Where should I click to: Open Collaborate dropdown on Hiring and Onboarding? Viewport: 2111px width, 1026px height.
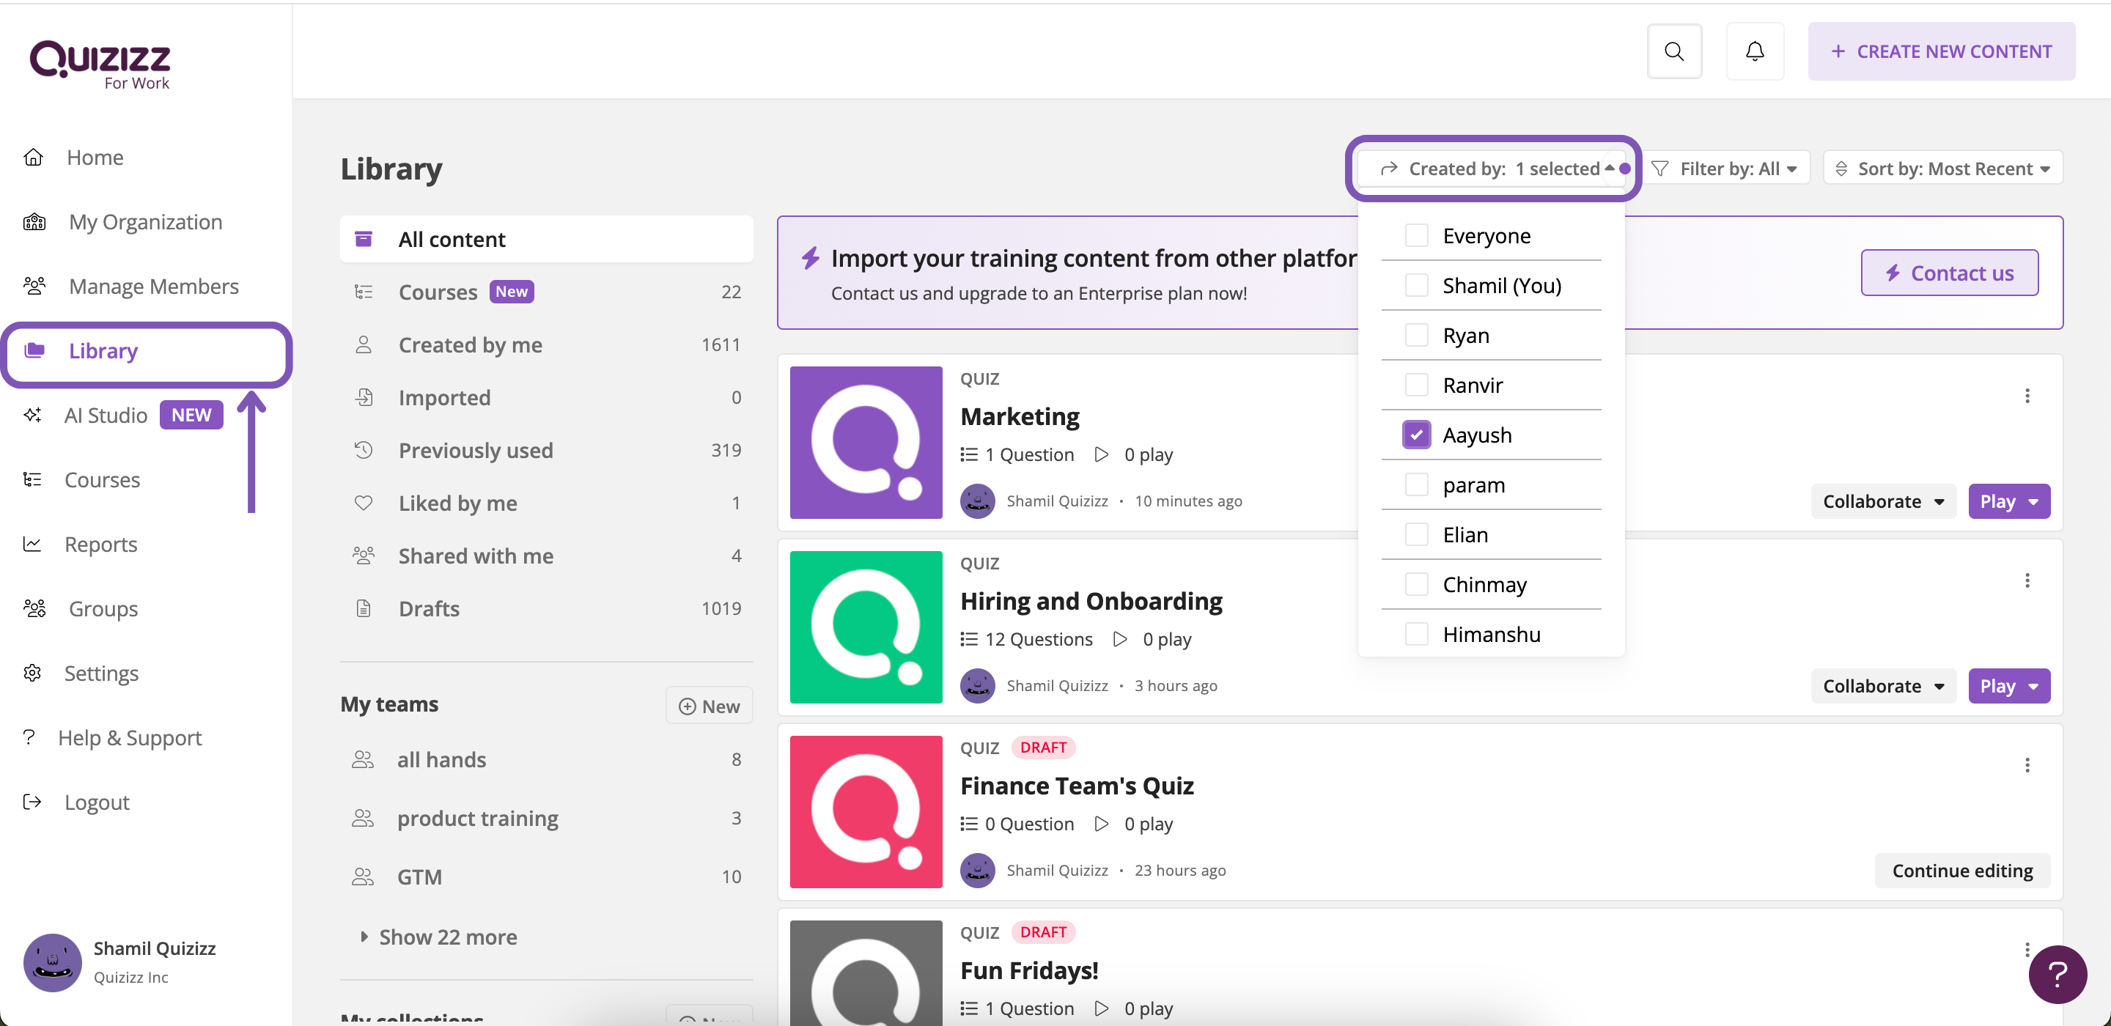[x=1882, y=685]
